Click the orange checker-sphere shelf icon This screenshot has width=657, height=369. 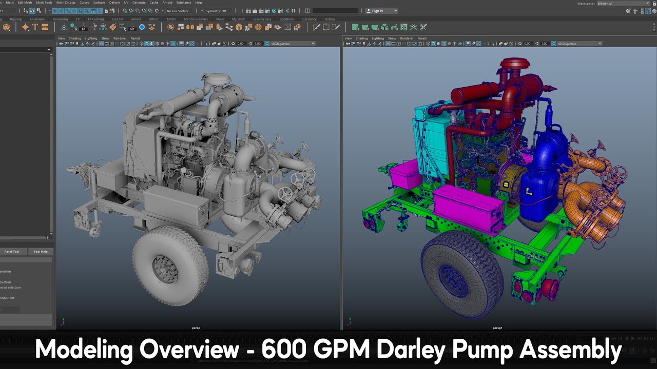[x=297, y=27]
